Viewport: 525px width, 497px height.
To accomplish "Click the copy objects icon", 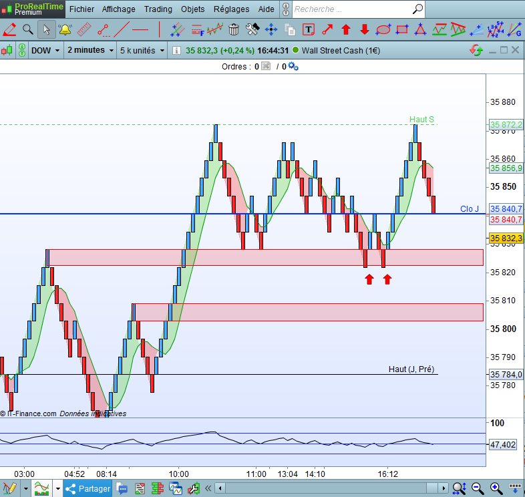I will [x=290, y=29].
